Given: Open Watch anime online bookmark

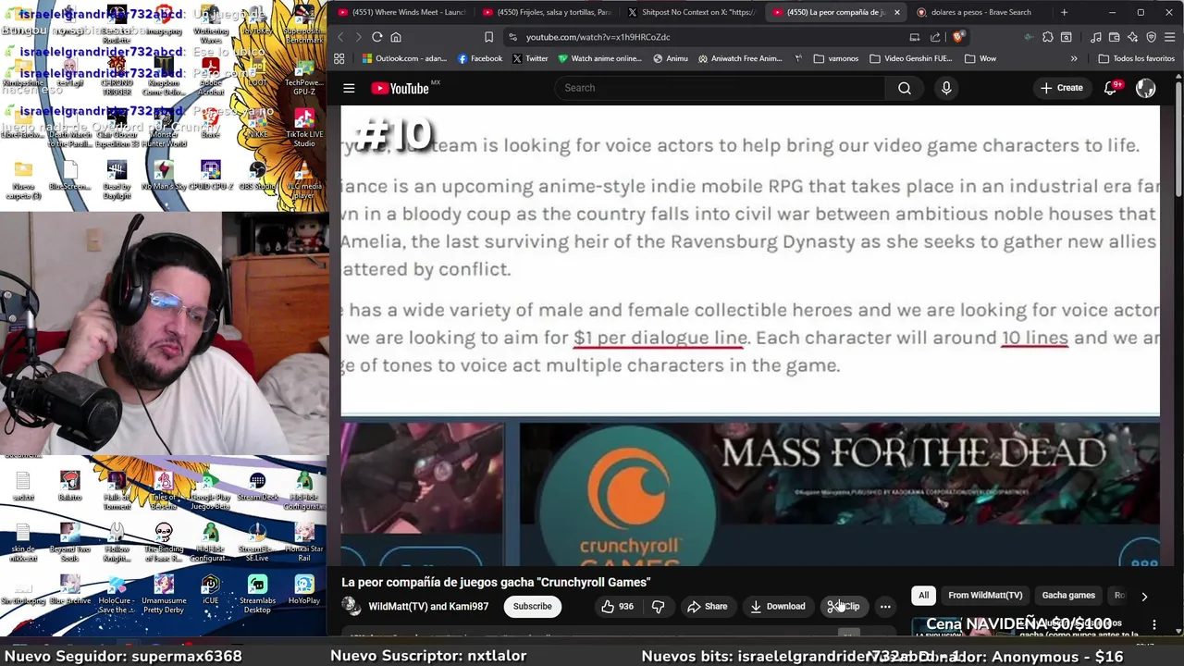Looking at the screenshot, I should tap(599, 58).
